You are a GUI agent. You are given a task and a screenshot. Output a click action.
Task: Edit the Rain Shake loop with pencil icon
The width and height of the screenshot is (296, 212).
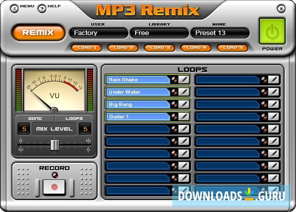click(184, 79)
